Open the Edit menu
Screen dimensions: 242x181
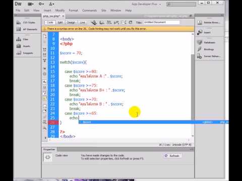click(27, 11)
